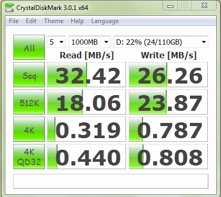Screen dimensions: 221x197
Task: Select the Seq read result 32.42
Action: (87, 75)
